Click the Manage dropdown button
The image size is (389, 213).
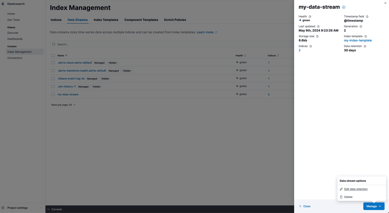click(x=374, y=206)
